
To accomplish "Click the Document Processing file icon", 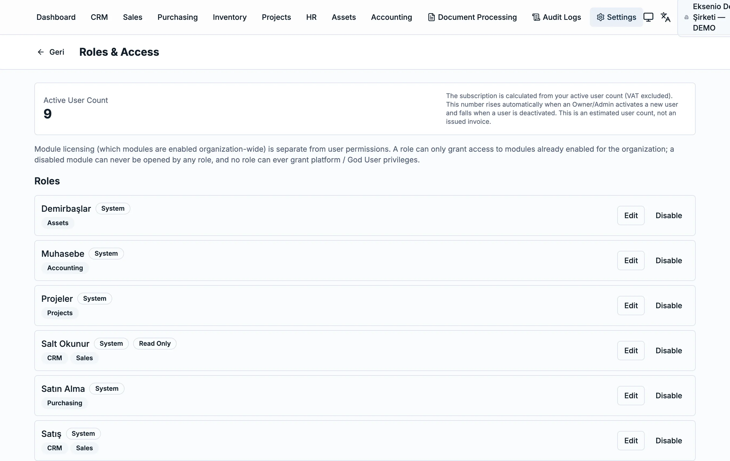I will pyautogui.click(x=431, y=17).
